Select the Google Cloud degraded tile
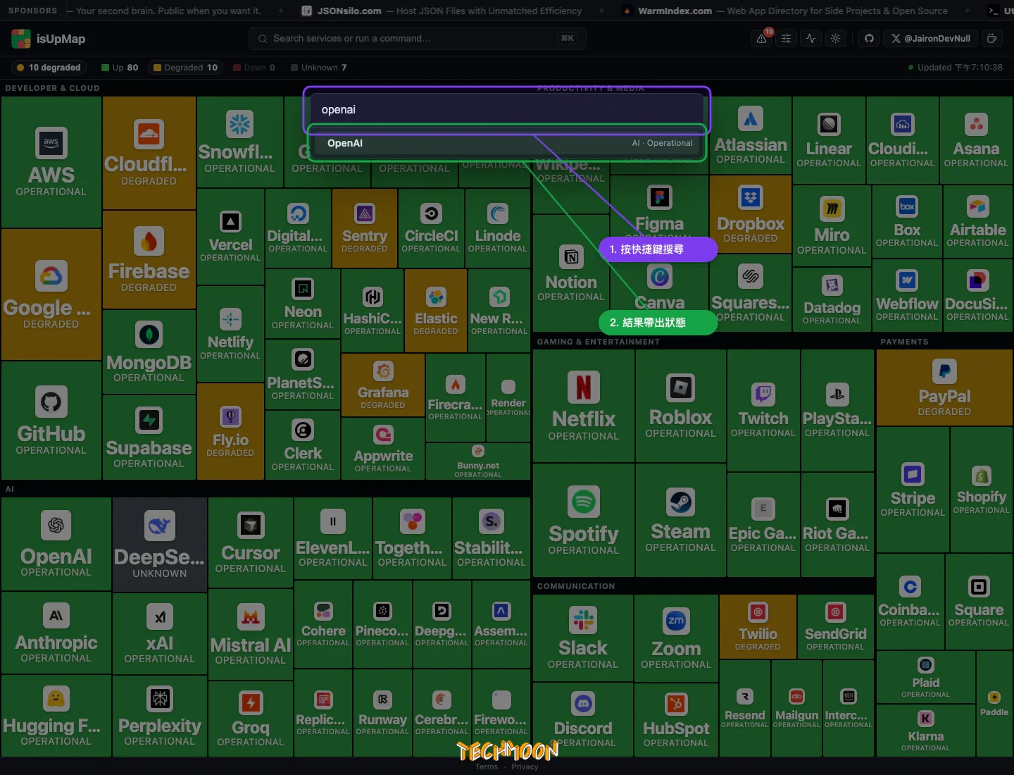This screenshot has width=1014, height=775. [x=51, y=294]
